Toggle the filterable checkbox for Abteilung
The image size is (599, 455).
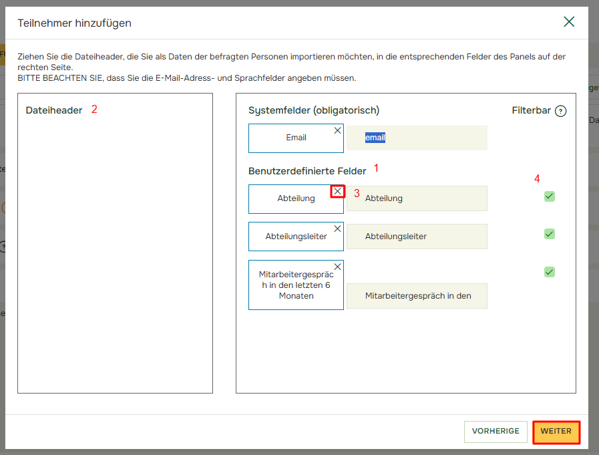click(x=550, y=196)
